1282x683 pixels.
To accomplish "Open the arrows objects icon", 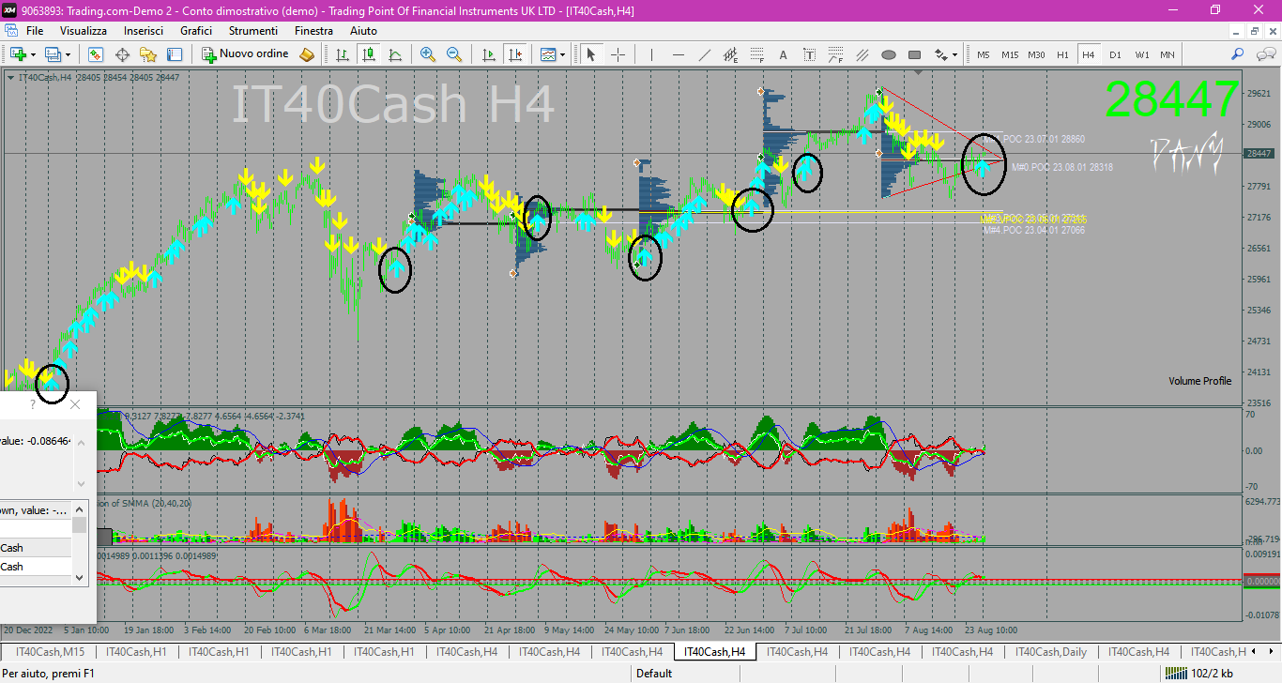I will point(939,54).
